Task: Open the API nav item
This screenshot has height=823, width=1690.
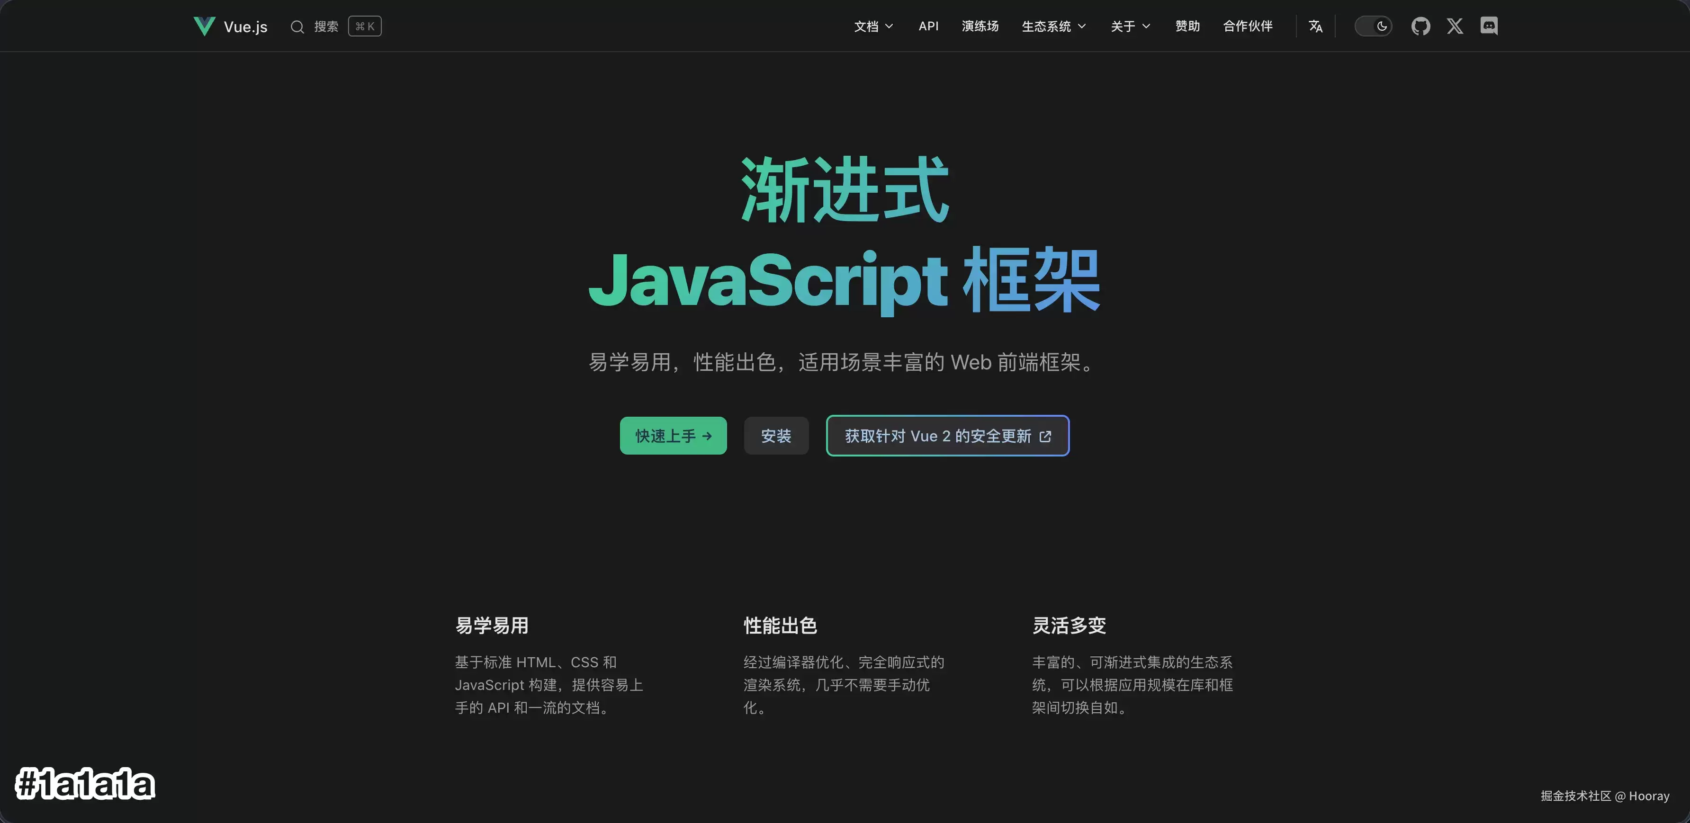Action: [x=928, y=26]
